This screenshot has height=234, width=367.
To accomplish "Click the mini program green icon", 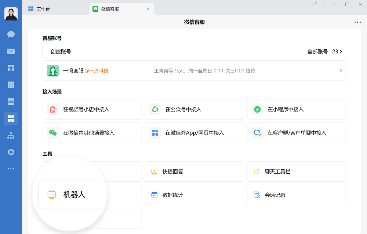I will 258,109.
